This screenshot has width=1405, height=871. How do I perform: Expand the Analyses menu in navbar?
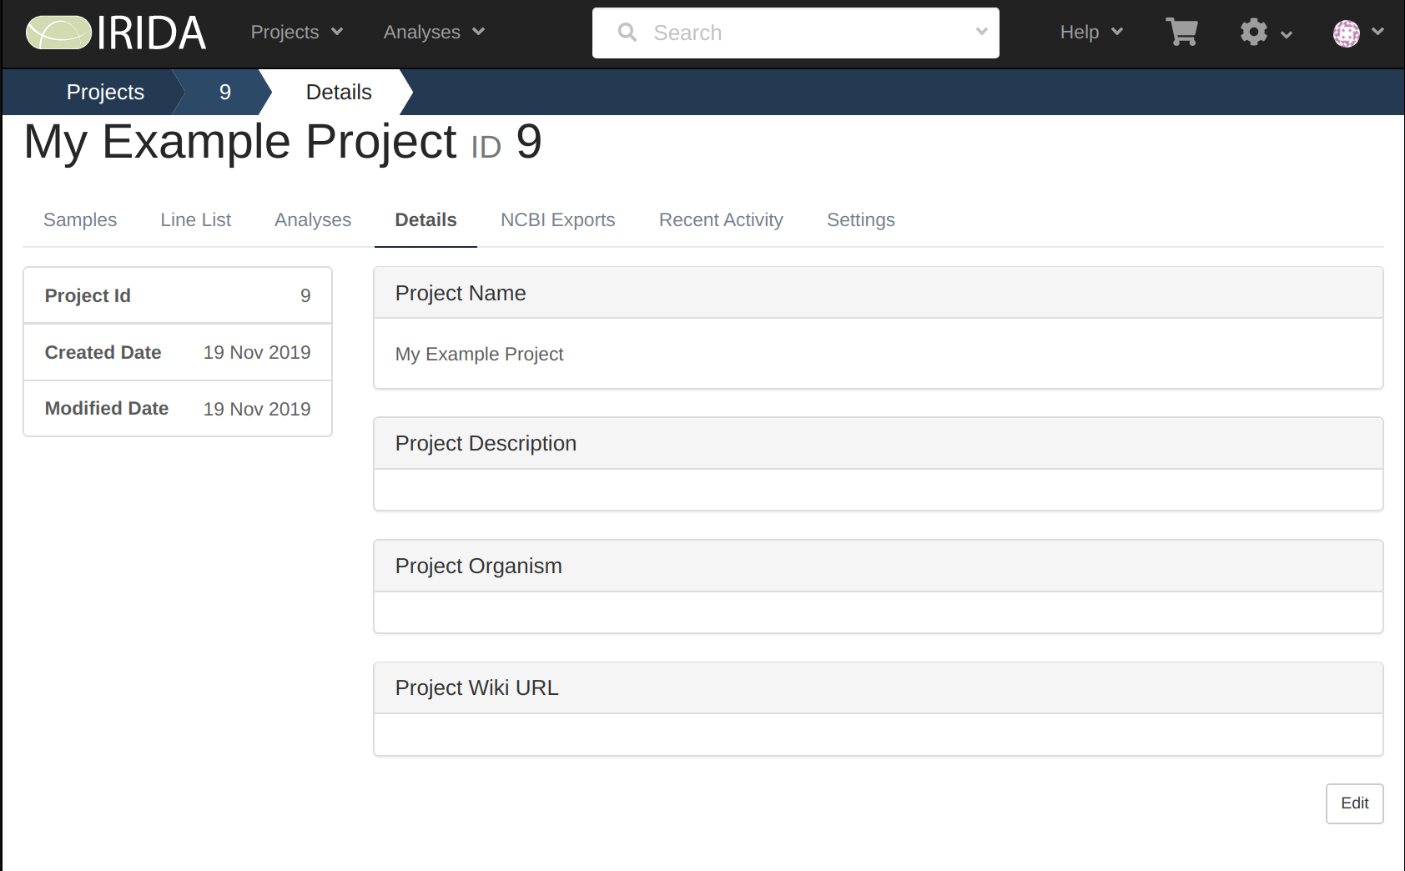click(x=434, y=32)
